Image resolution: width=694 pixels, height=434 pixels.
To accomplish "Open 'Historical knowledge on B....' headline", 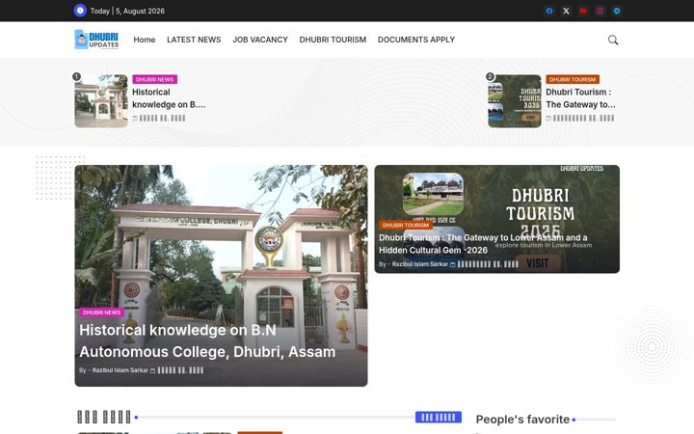I will 169,98.
